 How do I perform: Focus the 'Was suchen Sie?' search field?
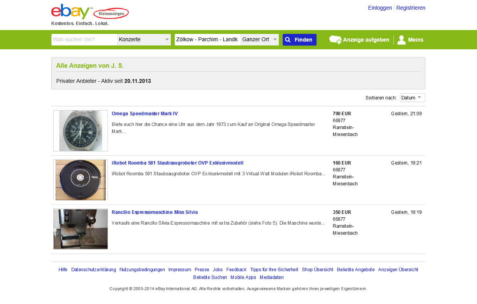[84, 40]
